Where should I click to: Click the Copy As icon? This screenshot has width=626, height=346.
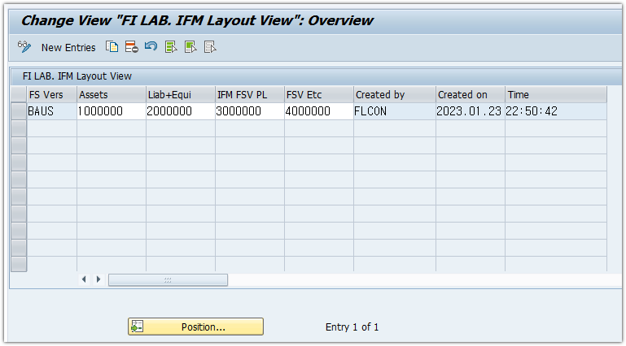point(112,47)
